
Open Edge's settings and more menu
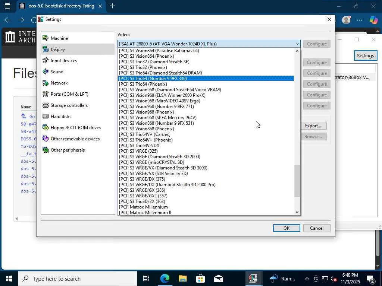coord(360,20)
